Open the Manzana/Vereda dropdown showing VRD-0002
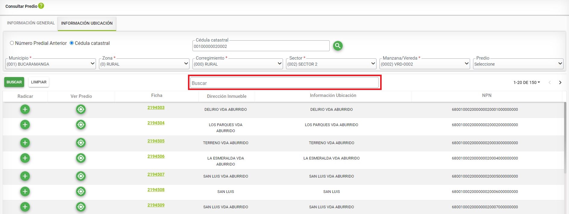This screenshot has width=569, height=214. (x=425, y=64)
